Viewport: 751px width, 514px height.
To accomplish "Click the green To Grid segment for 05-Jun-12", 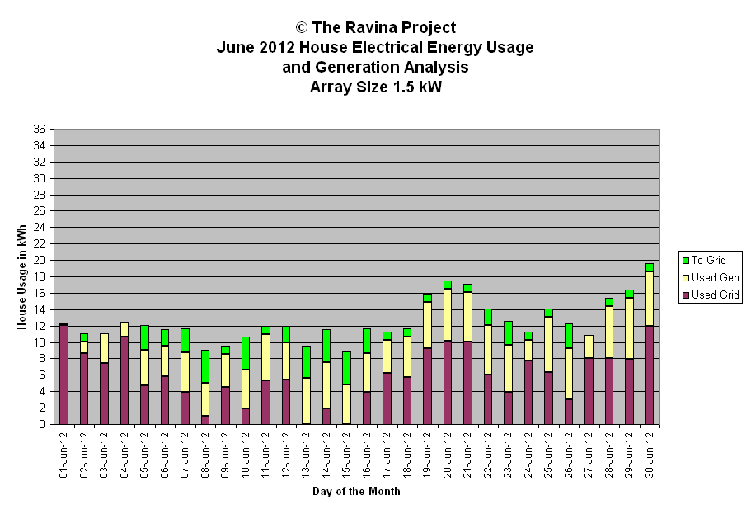I will pos(144,338).
